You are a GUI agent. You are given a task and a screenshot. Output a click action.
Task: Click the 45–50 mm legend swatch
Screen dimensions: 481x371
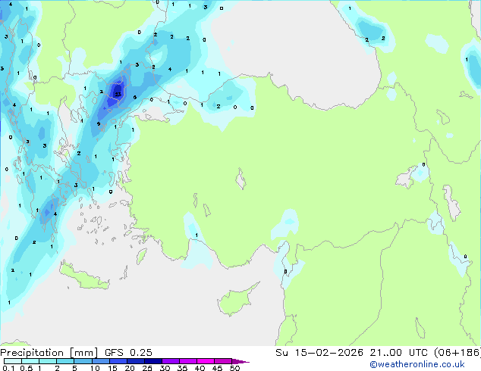[223, 361]
